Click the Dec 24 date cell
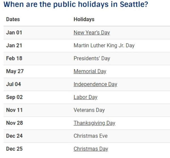 (14, 136)
